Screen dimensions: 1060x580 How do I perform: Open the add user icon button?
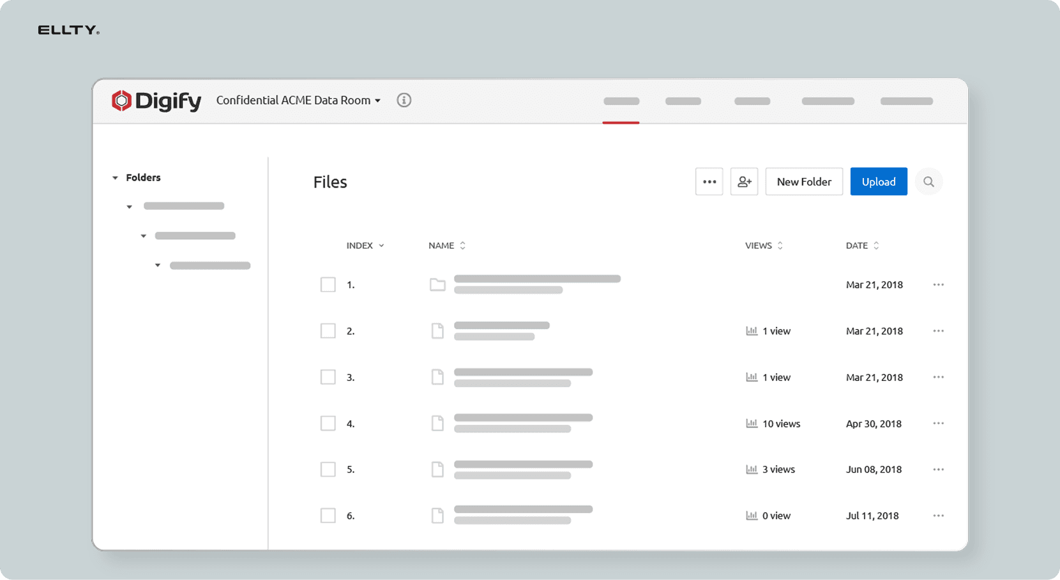[744, 182]
